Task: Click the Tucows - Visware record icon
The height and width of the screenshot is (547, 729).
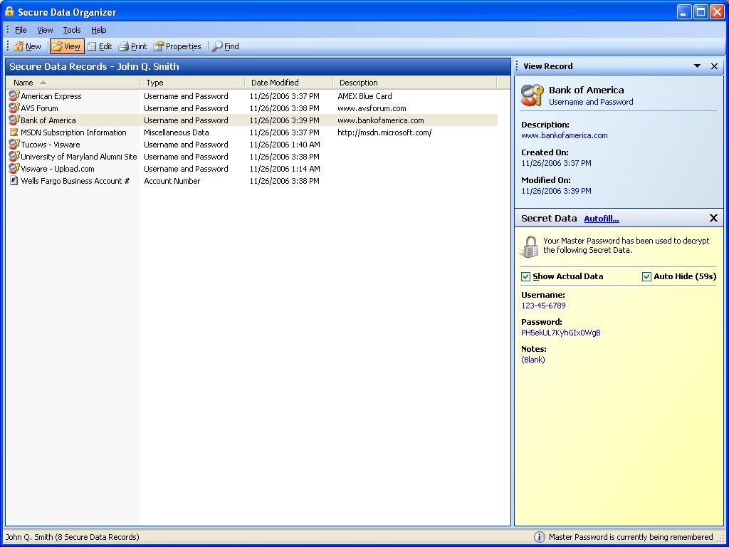Action: pyautogui.click(x=14, y=144)
